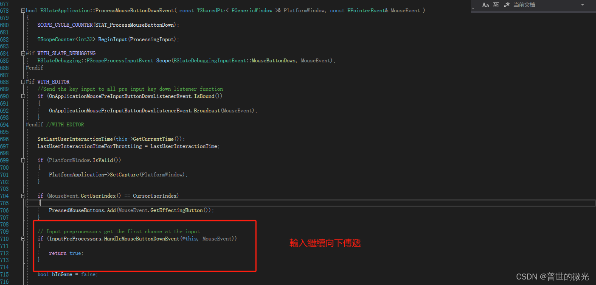
Task: Collapse the MouseEvent.GetUserIndex if block
Action: pos(23,196)
